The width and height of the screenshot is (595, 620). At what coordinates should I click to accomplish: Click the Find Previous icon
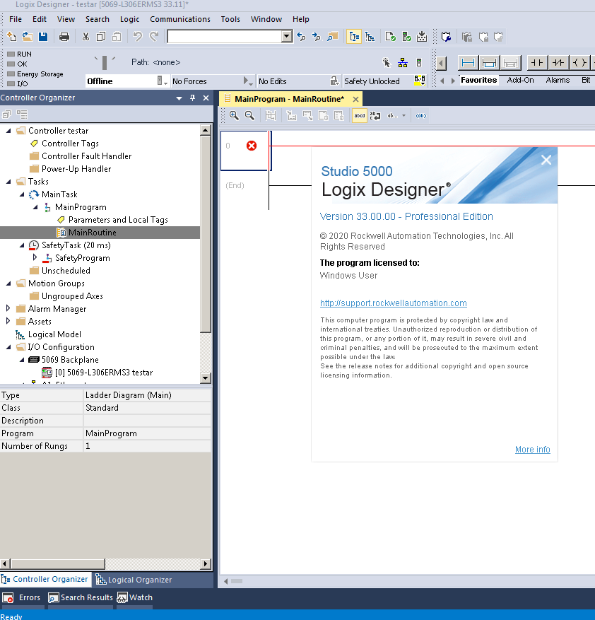302,37
